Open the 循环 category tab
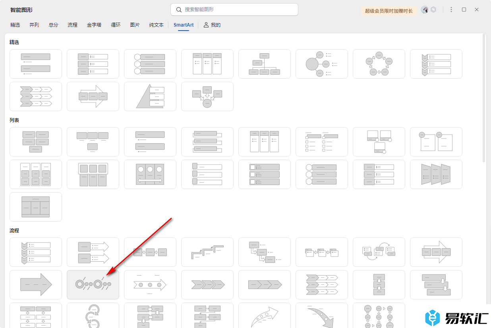The height and width of the screenshot is (328, 491). [x=116, y=25]
